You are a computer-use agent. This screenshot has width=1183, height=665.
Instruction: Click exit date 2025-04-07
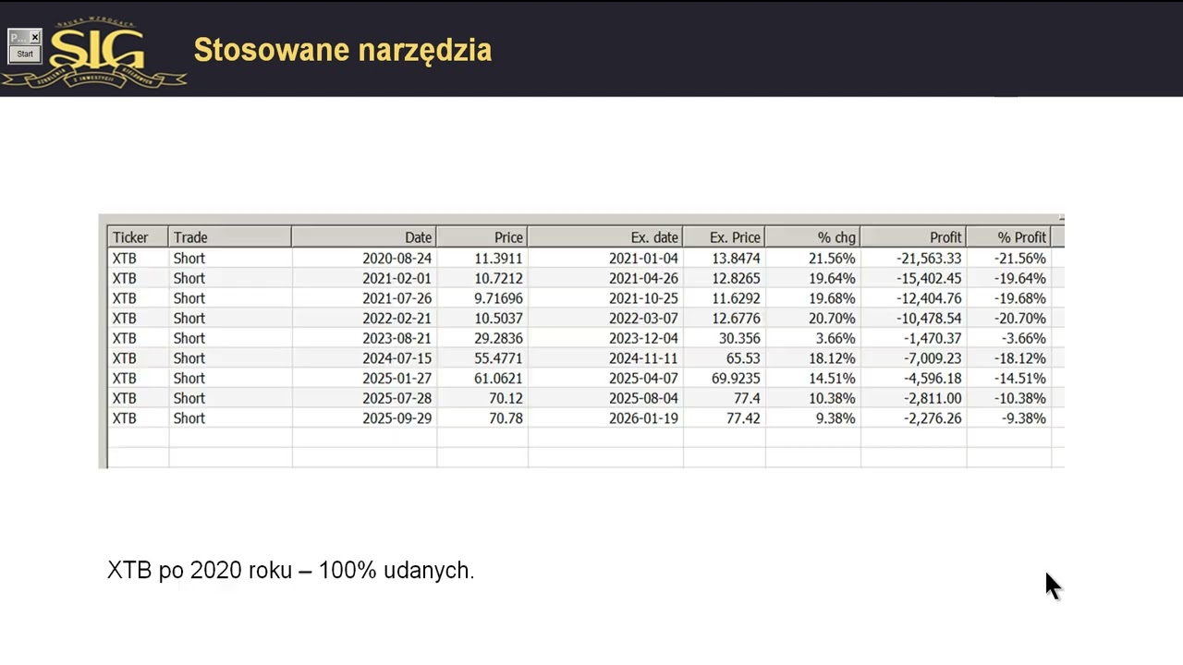(643, 379)
